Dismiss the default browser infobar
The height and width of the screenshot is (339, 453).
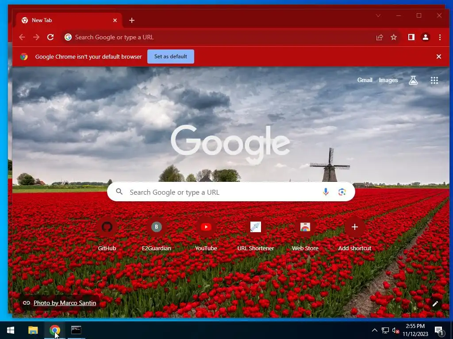pyautogui.click(x=438, y=56)
